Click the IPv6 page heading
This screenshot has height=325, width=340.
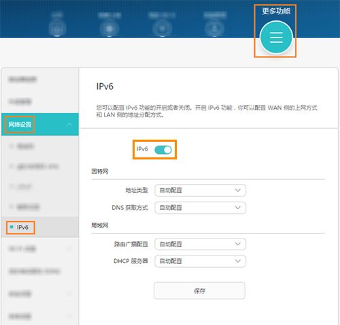[105, 87]
